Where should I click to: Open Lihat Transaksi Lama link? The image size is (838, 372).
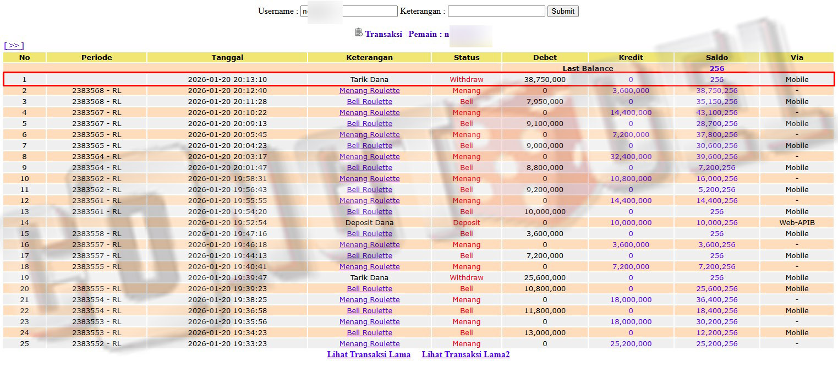tap(369, 354)
